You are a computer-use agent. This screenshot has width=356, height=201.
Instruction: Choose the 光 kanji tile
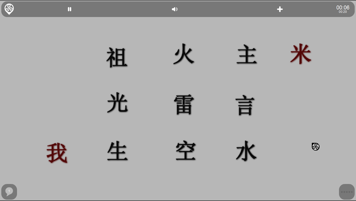point(118,103)
